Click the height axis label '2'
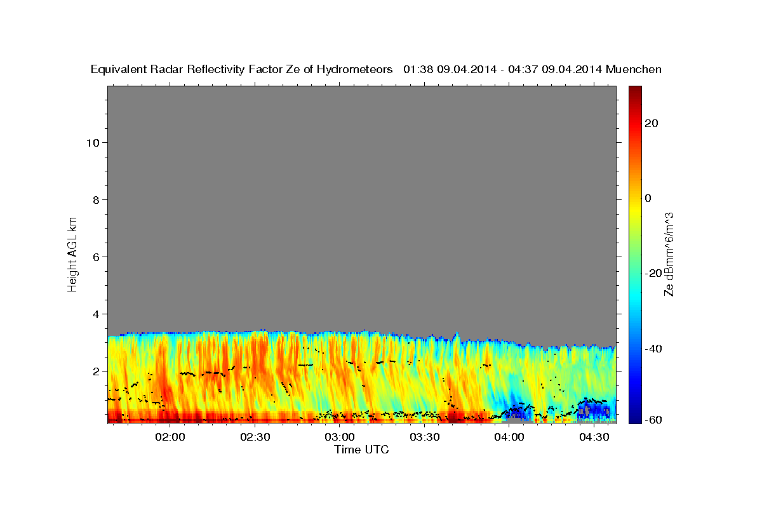The image size is (762, 508). click(97, 371)
